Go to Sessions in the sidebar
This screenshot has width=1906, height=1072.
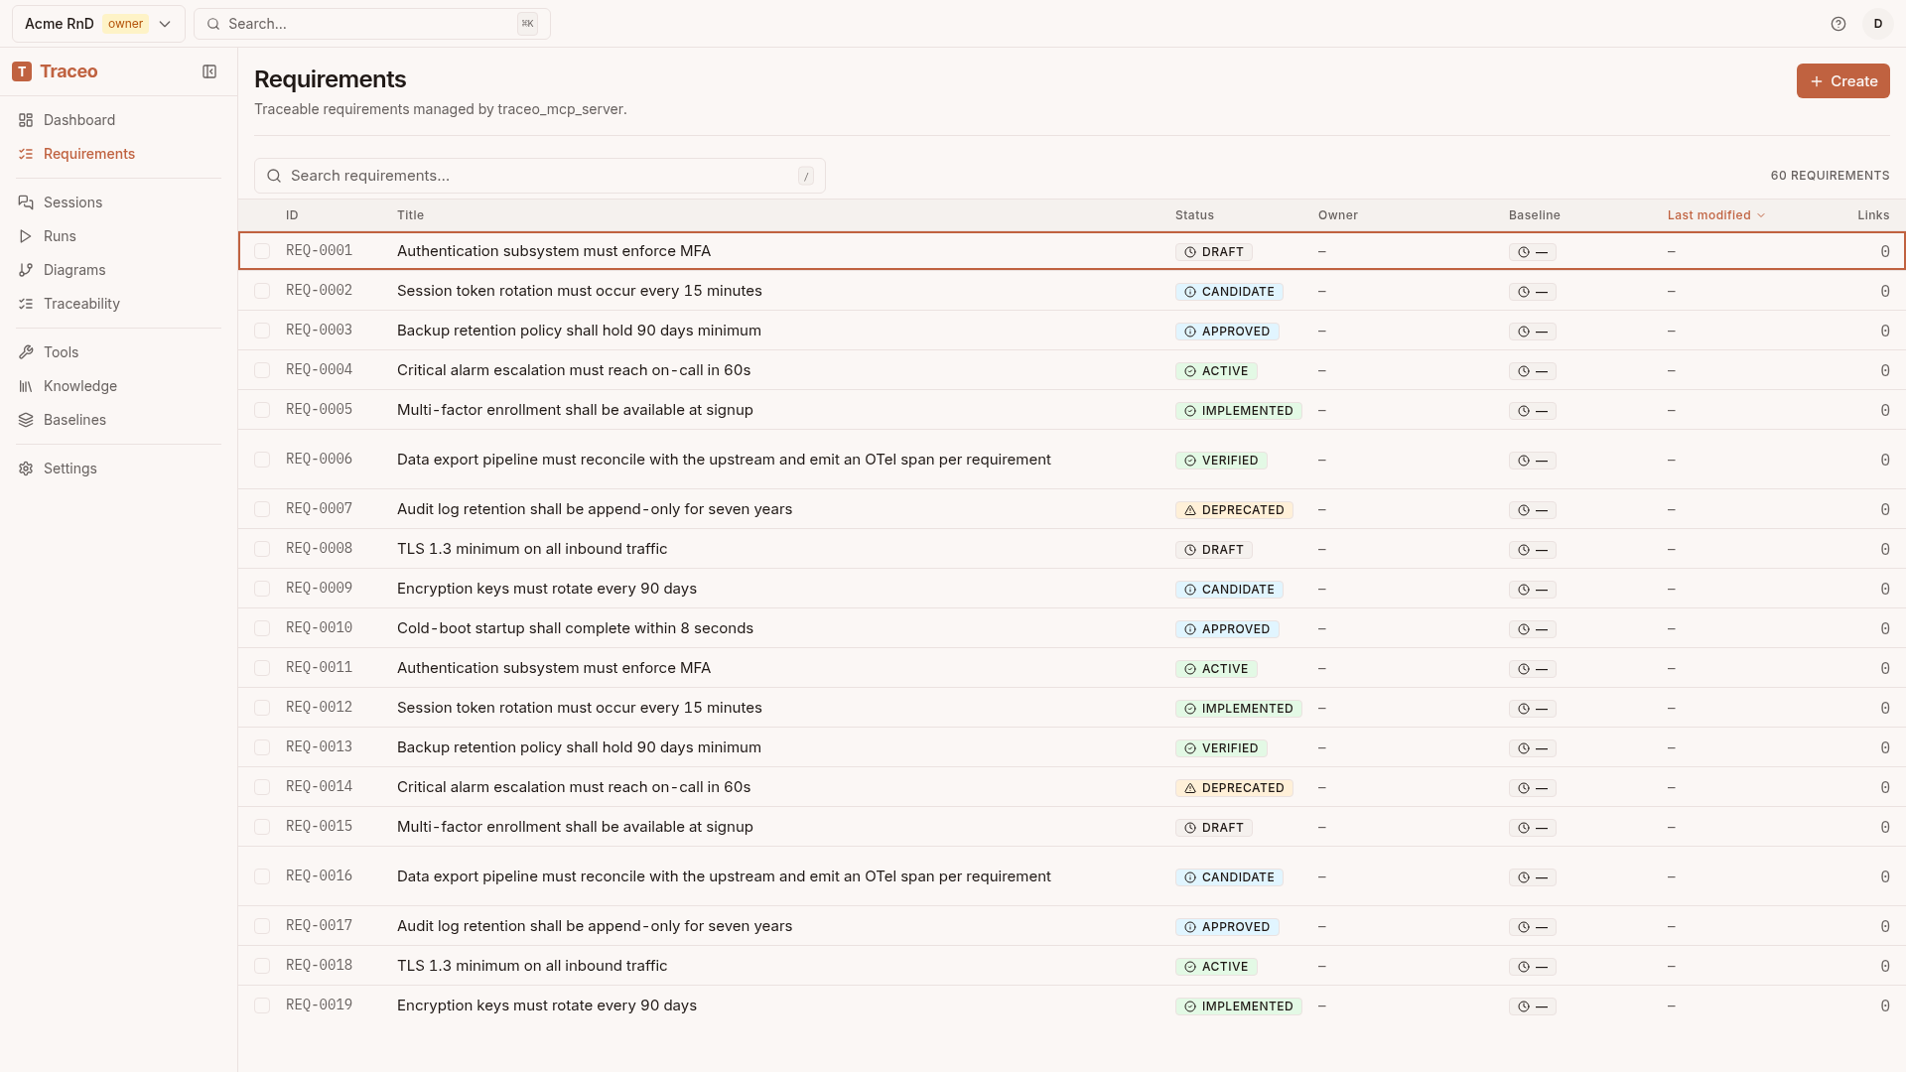click(x=118, y=202)
